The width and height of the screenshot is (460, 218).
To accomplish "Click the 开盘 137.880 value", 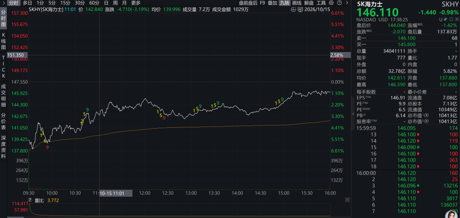I will 448,77.
